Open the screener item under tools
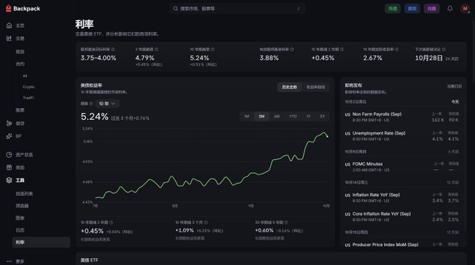The height and width of the screenshot is (265, 475). (22, 206)
